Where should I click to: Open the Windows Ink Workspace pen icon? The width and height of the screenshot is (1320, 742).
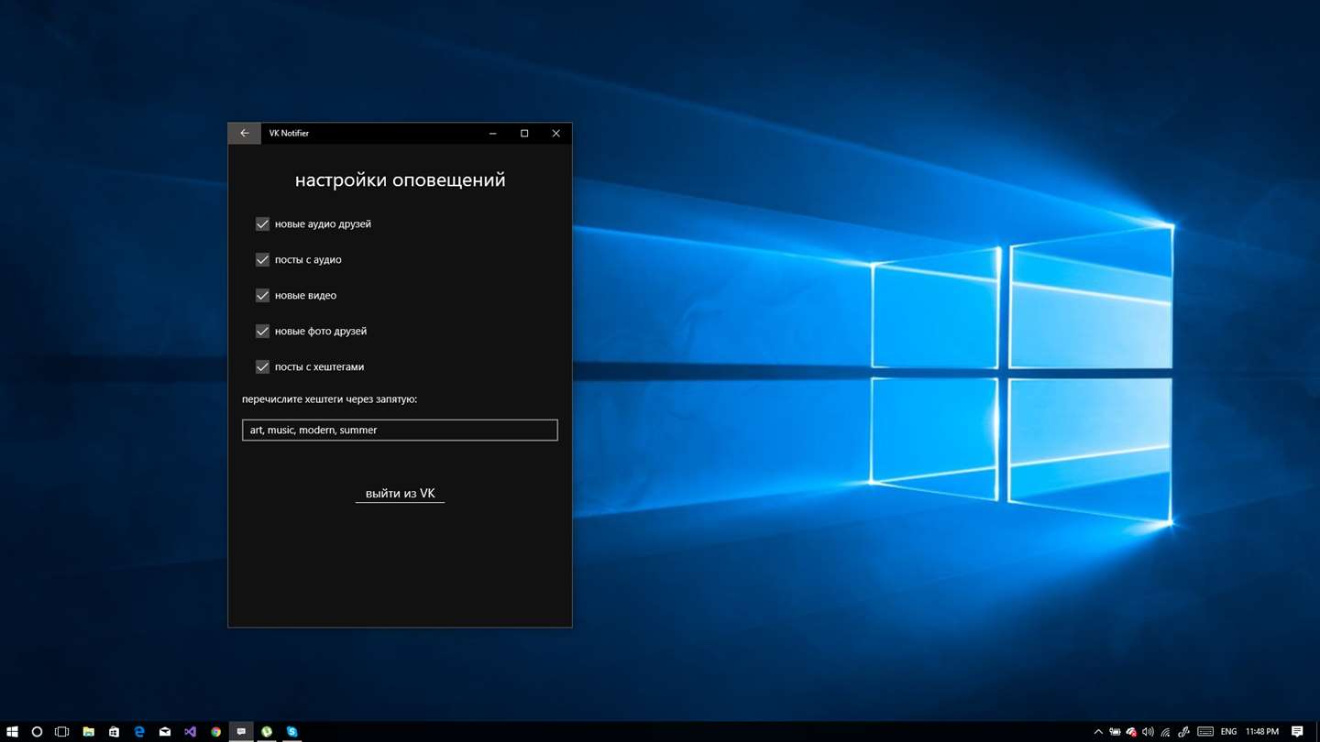pos(1183,732)
